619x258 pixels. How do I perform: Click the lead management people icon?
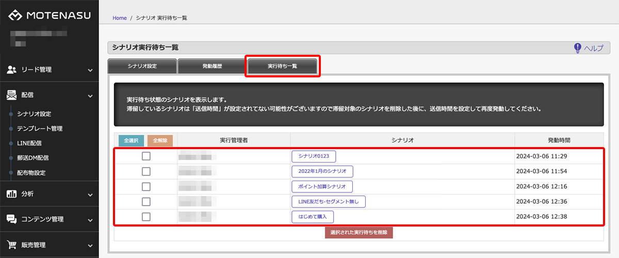[11, 70]
